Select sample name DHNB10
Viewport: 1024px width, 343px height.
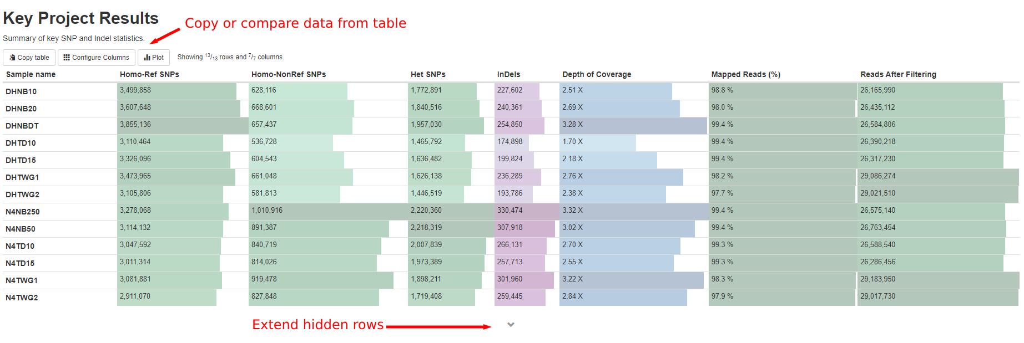click(x=21, y=92)
